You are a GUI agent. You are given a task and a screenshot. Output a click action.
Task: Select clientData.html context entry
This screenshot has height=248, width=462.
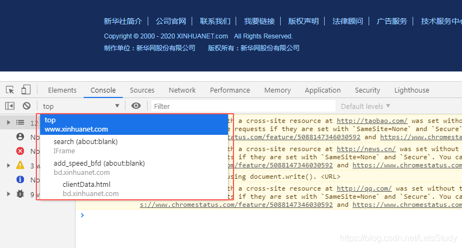tap(134, 188)
